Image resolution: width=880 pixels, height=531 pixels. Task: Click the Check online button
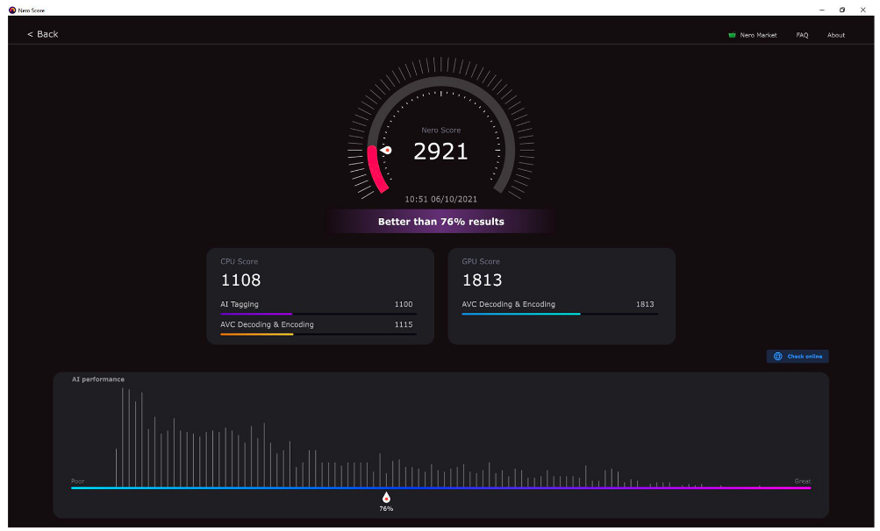click(x=798, y=356)
